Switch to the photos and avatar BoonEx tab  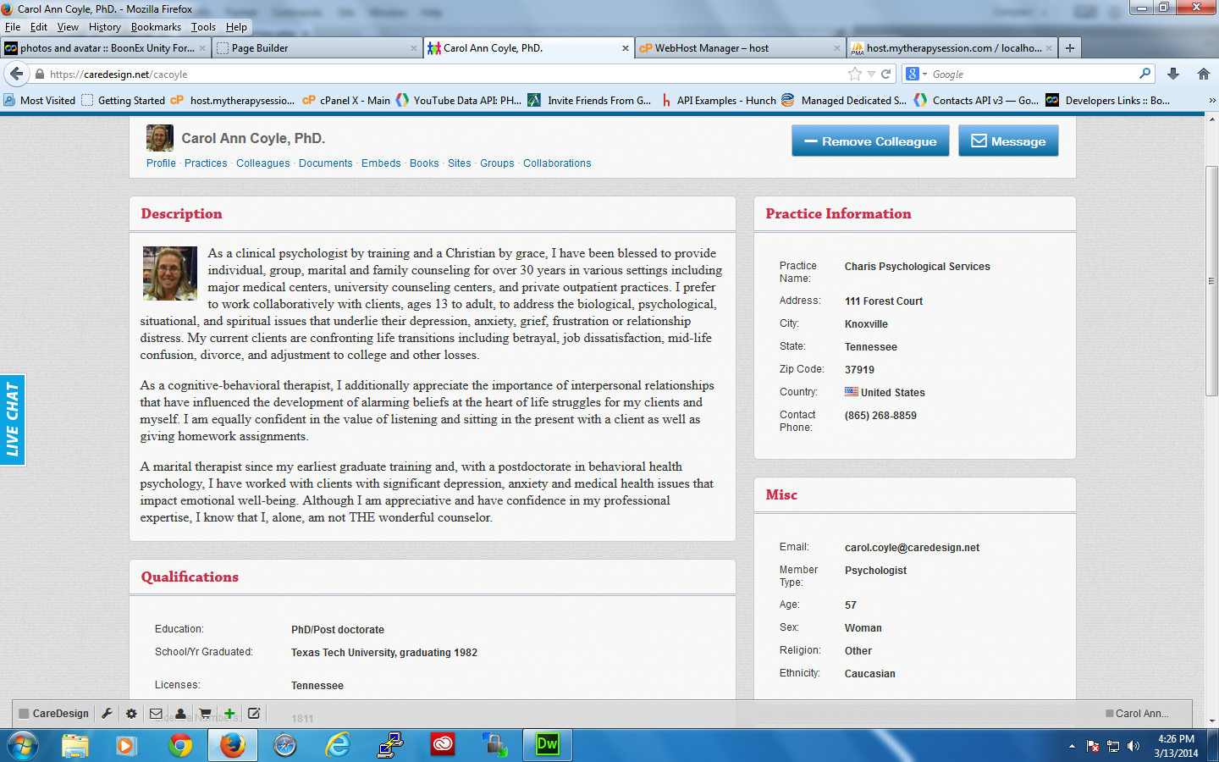click(105, 48)
